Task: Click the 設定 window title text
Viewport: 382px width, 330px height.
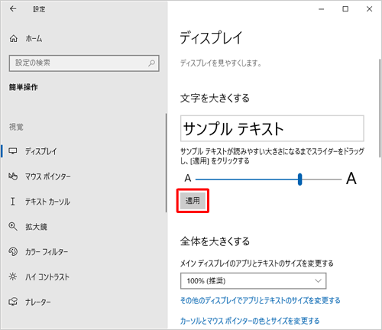Action: tap(39, 9)
